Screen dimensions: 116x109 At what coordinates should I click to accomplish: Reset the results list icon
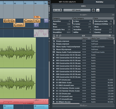click(113, 36)
